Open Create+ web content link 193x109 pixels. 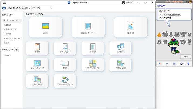pyautogui.click(x=7, y=55)
